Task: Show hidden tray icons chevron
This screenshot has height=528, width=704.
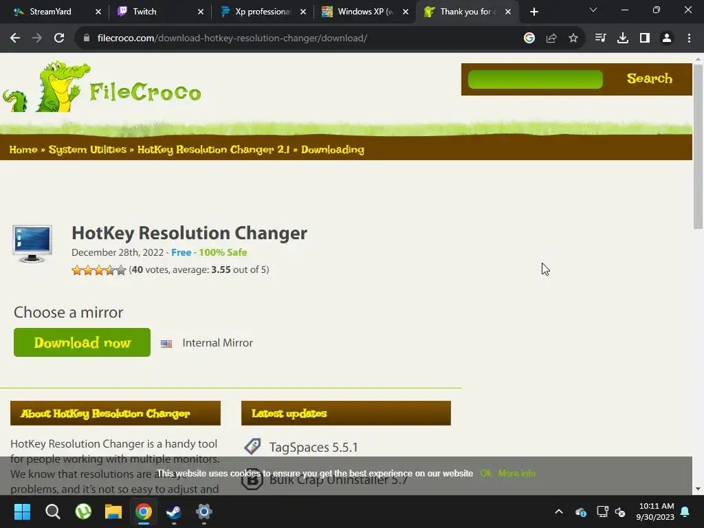Action: pyautogui.click(x=559, y=511)
